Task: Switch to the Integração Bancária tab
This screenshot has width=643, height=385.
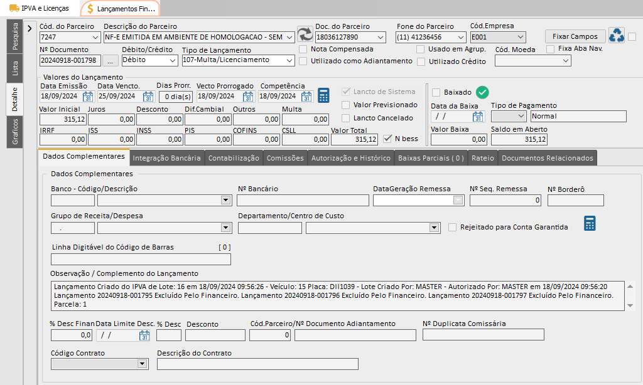Action: click(166, 158)
